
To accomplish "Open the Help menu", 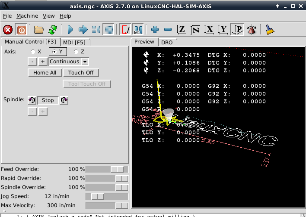I will (65, 16).
